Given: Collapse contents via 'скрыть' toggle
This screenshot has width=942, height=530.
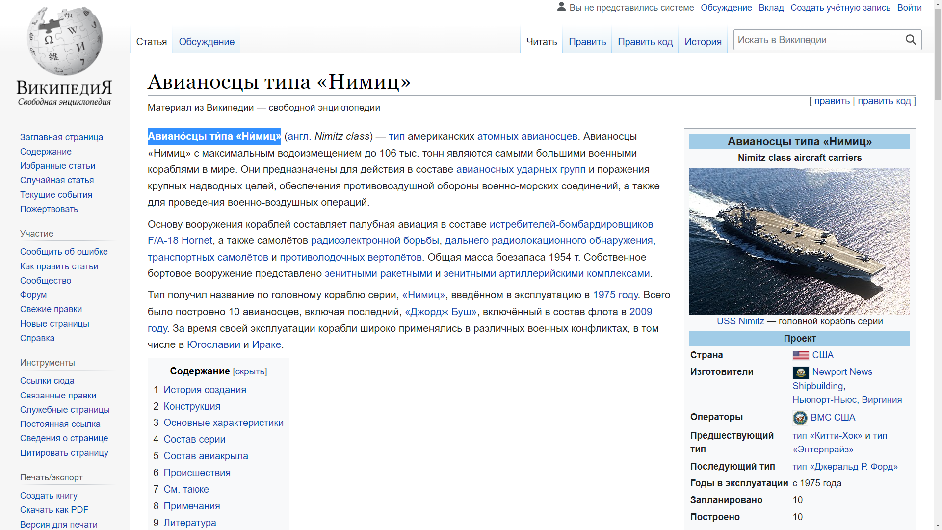Looking at the screenshot, I should coord(250,371).
